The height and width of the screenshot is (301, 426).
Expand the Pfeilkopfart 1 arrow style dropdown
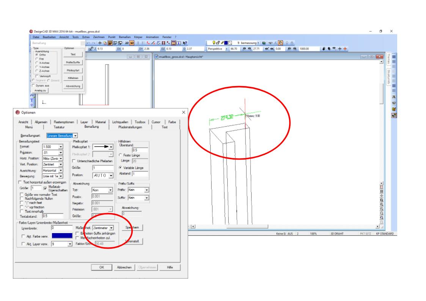tap(111, 146)
